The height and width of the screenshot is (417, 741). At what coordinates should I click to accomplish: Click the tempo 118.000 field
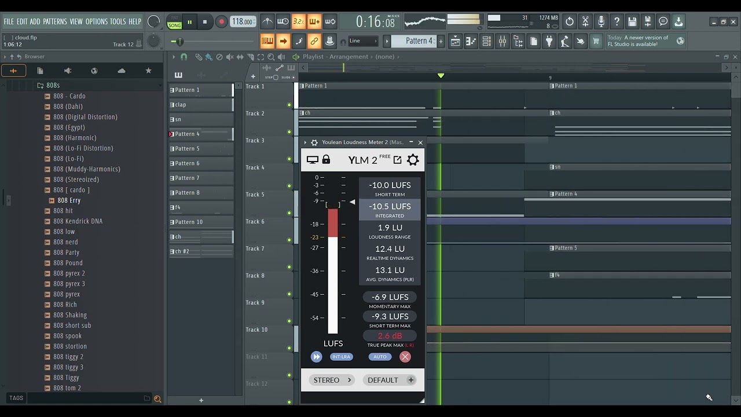pos(243,22)
